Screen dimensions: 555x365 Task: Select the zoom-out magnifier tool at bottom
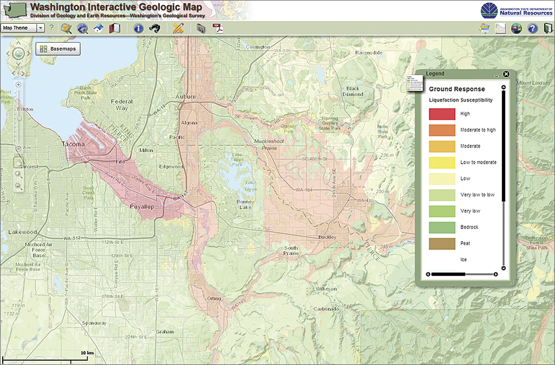click(18, 186)
